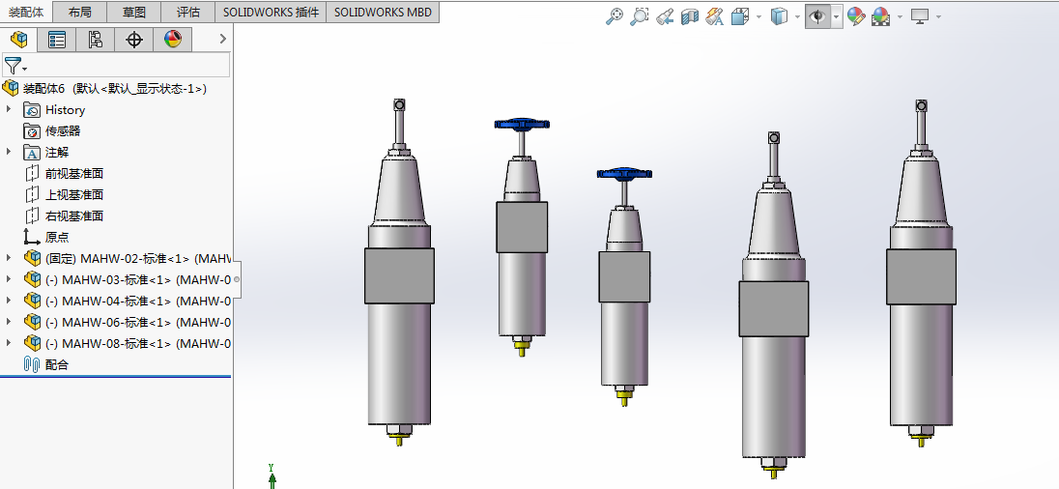Open Display Style dropdown arrow
Screen dimensions: 1059x489
point(797,16)
